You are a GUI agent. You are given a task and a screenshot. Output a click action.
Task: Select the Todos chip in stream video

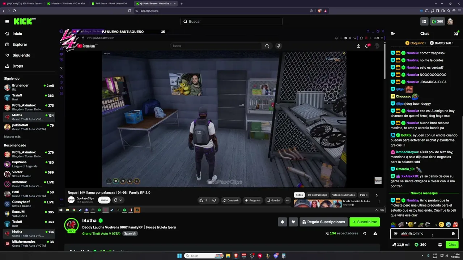(x=299, y=195)
